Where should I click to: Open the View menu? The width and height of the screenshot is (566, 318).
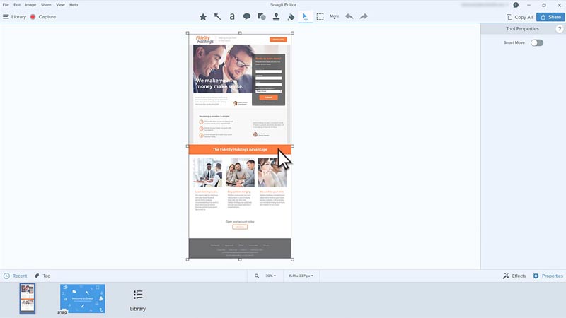(x=60, y=5)
